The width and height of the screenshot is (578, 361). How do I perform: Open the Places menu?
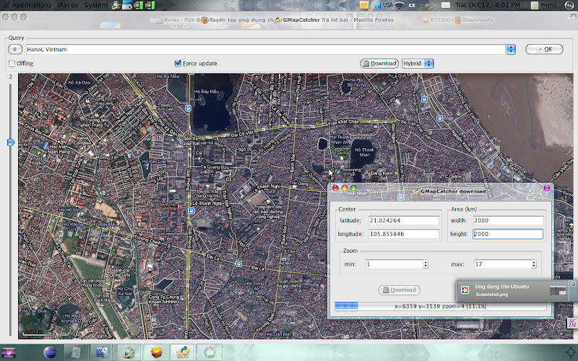pyautogui.click(x=68, y=5)
